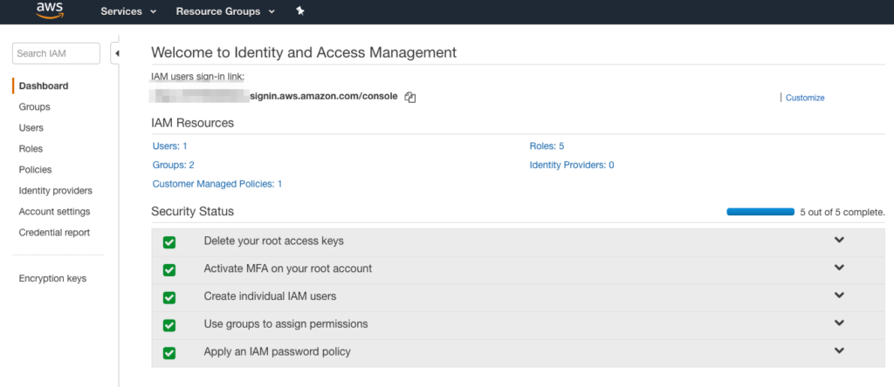Click the 5 out of 5 complete text
Viewport: 894px width, 387px height.
coord(842,213)
